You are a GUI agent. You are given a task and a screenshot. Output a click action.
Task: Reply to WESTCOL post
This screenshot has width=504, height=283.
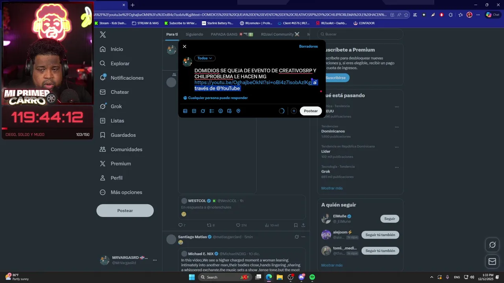point(181,225)
